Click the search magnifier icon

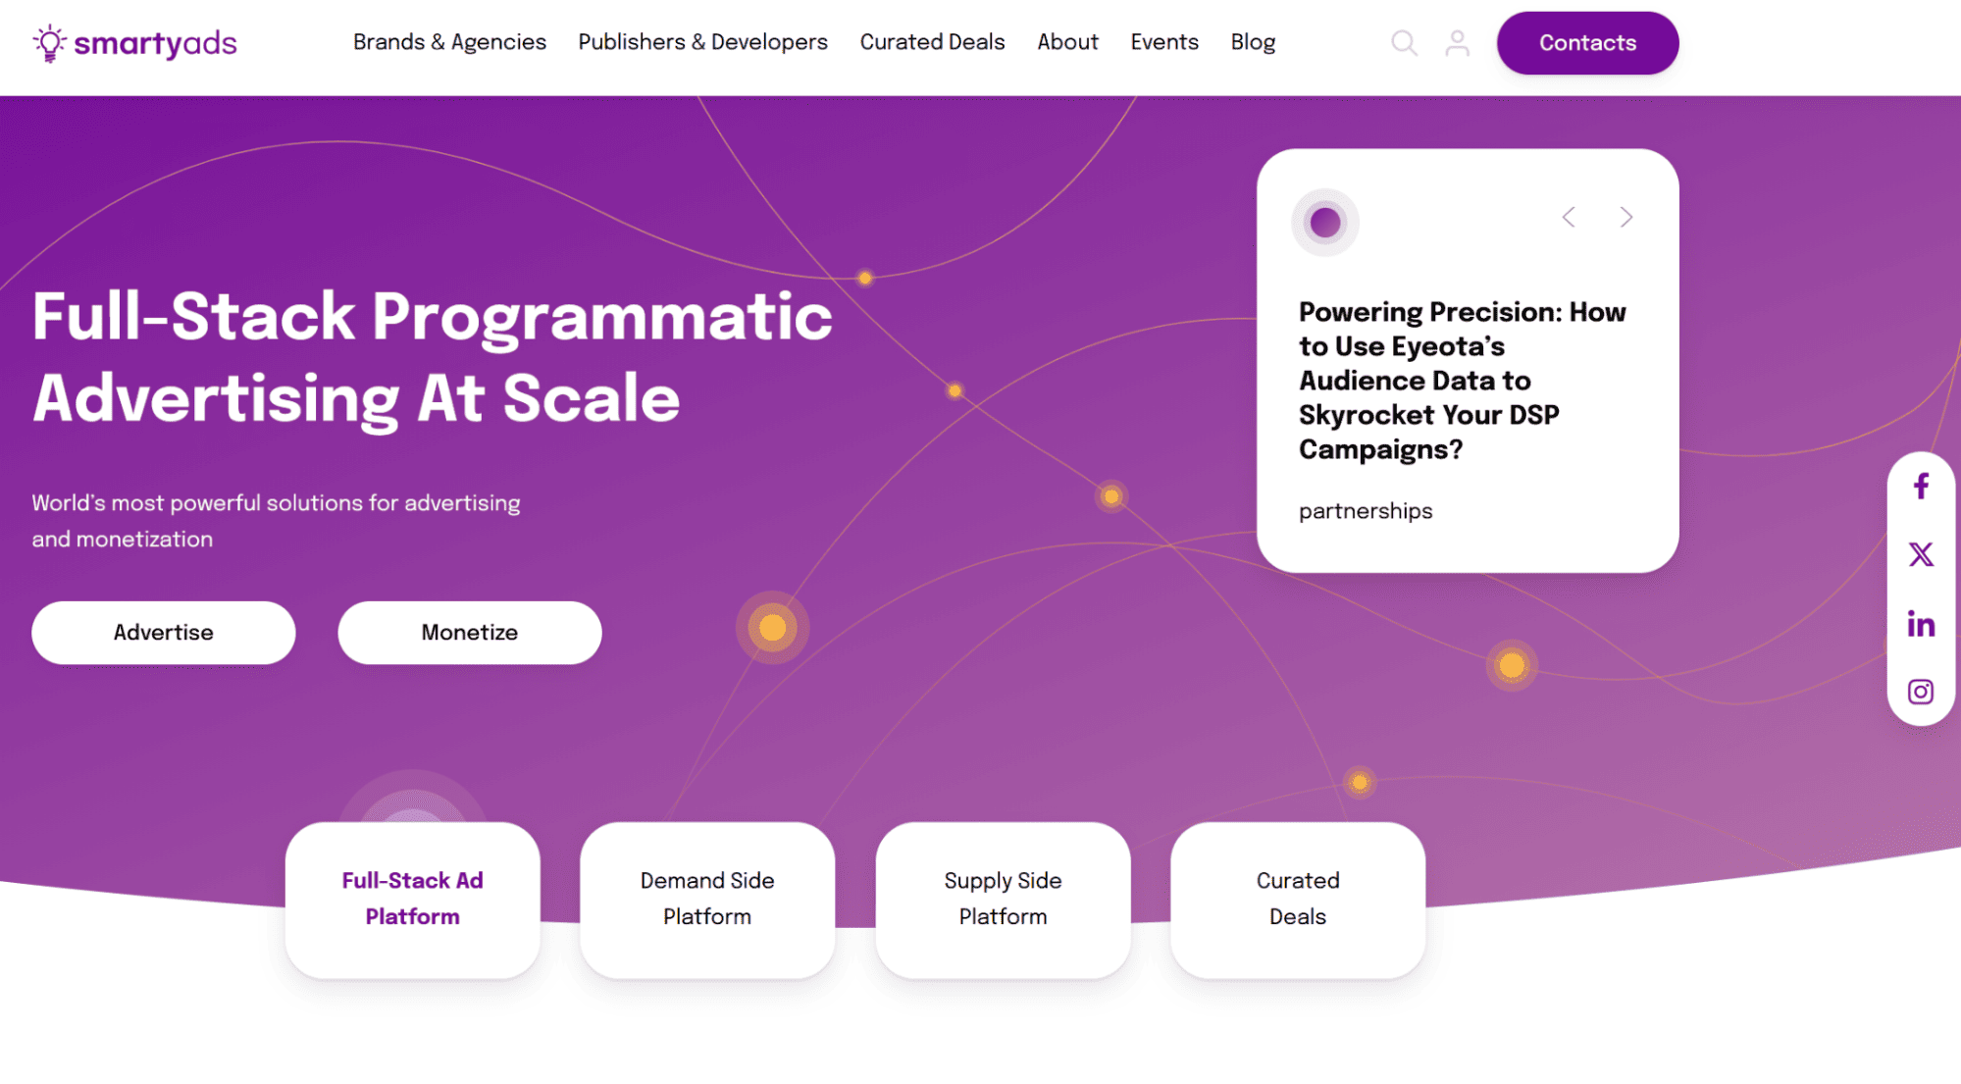click(x=1404, y=43)
